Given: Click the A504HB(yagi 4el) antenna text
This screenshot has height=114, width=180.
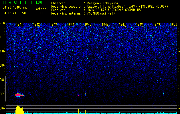Looking at the screenshot, I should (101, 13).
